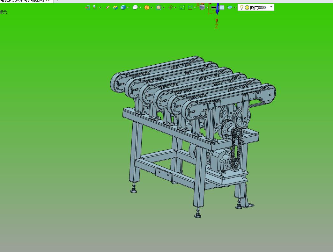Click the orange pentagon orientation icon

click(x=147, y=7)
